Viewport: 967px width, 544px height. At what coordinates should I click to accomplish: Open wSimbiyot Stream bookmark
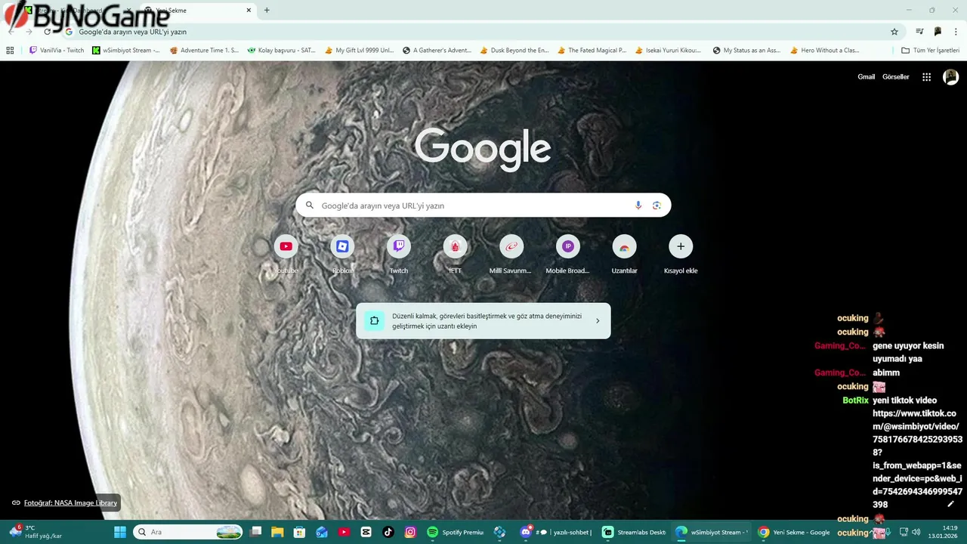(x=126, y=51)
